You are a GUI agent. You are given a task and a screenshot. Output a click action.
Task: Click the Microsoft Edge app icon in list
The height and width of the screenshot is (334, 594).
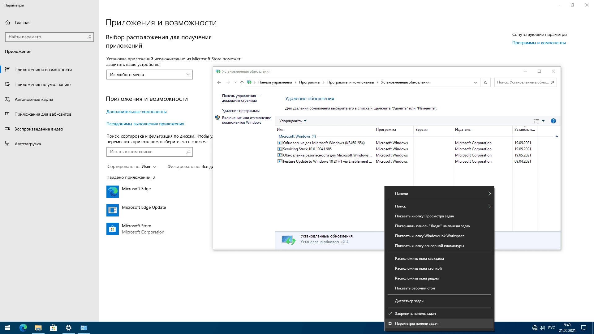113,192
